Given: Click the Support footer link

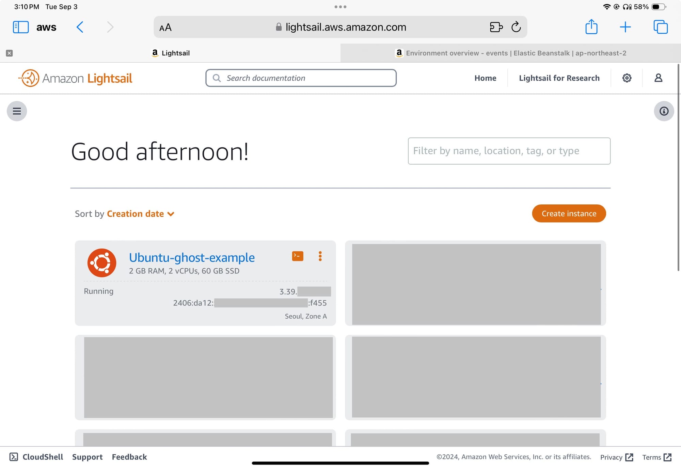Looking at the screenshot, I should click(87, 457).
